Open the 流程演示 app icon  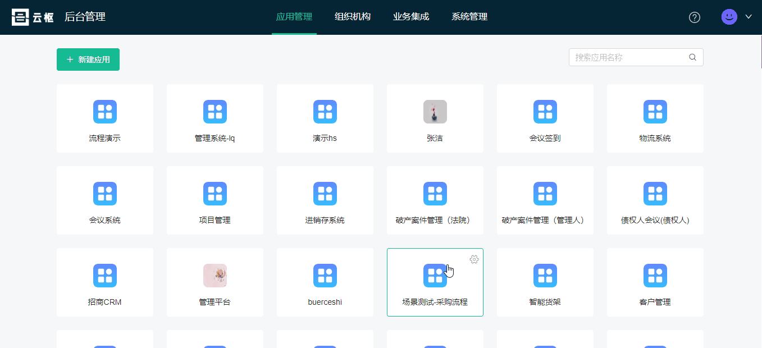[x=105, y=112]
